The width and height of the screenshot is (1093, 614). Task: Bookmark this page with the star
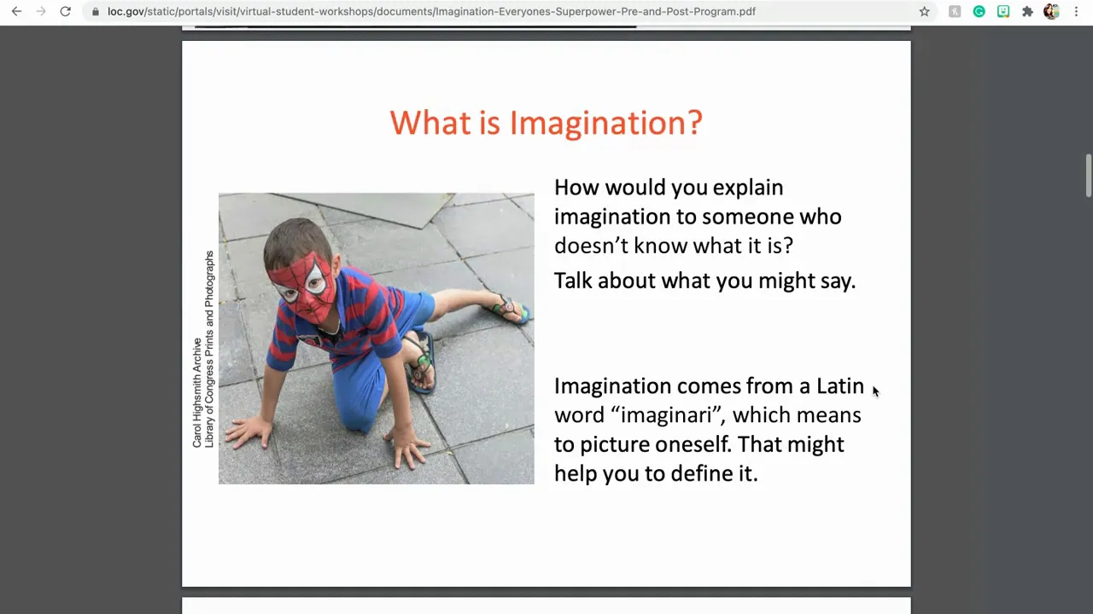(924, 11)
